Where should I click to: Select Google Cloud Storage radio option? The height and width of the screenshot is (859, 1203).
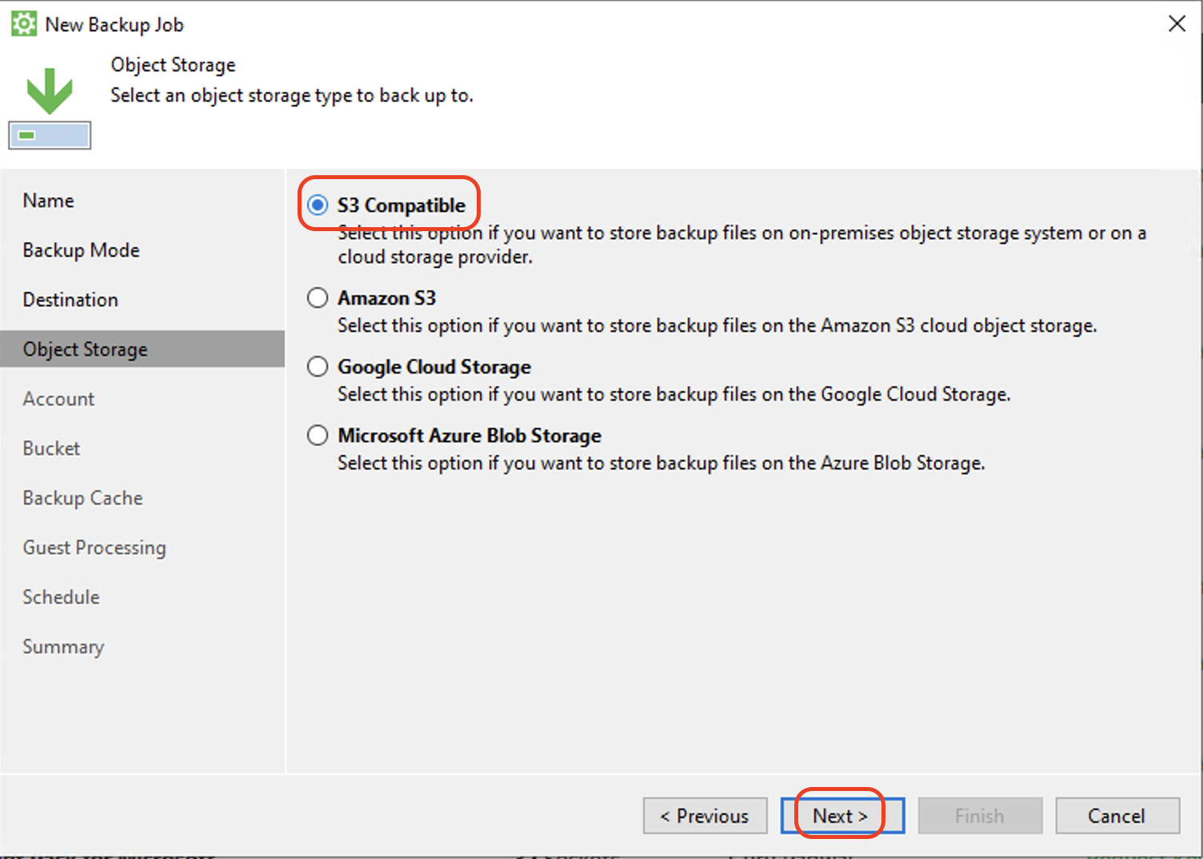pos(318,367)
